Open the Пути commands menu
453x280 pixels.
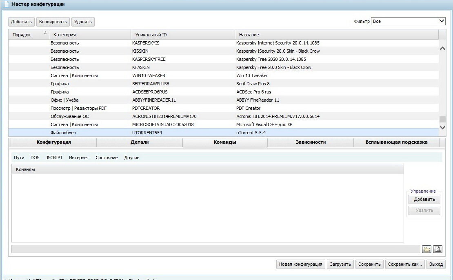click(x=19, y=158)
